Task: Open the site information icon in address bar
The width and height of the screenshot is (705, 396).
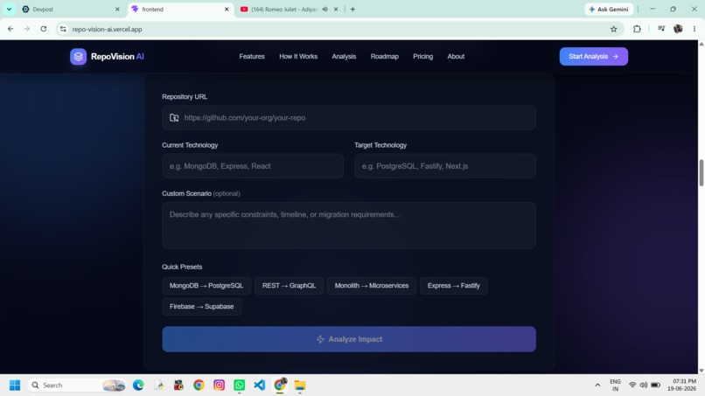Action: [63, 29]
